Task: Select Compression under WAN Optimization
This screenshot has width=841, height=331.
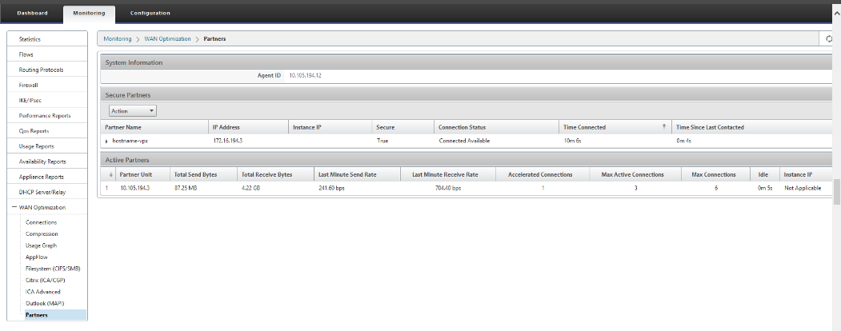Action: point(42,234)
